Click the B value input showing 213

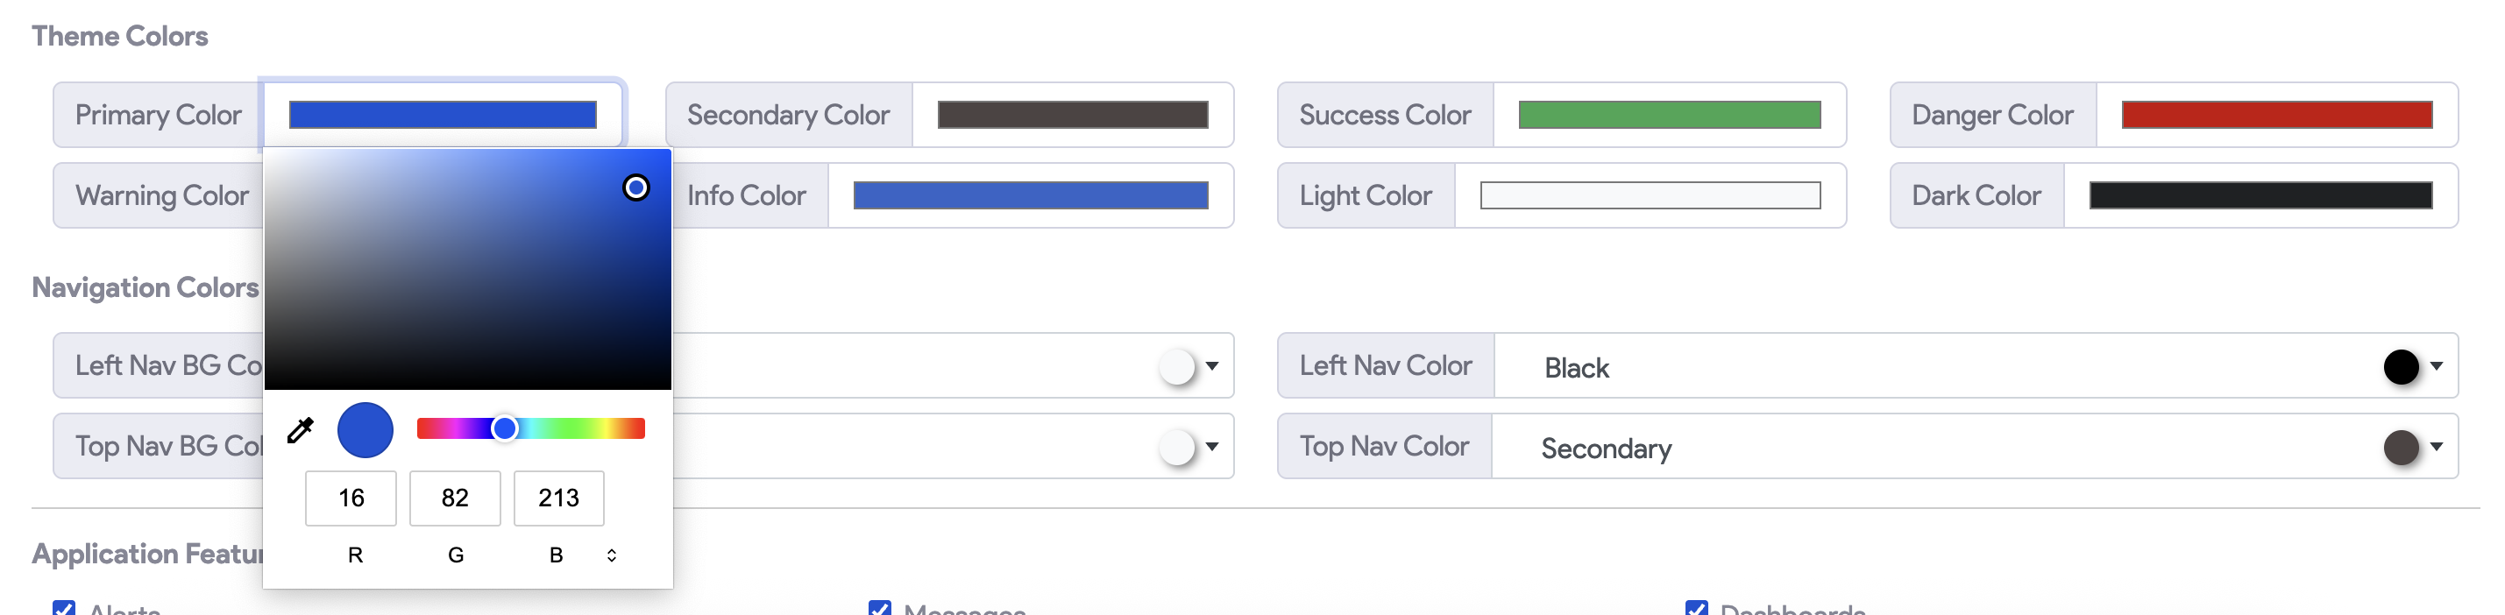[558, 498]
